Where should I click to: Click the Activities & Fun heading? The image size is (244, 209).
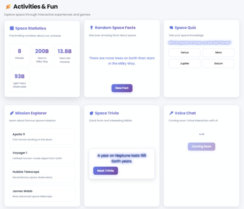35,7
